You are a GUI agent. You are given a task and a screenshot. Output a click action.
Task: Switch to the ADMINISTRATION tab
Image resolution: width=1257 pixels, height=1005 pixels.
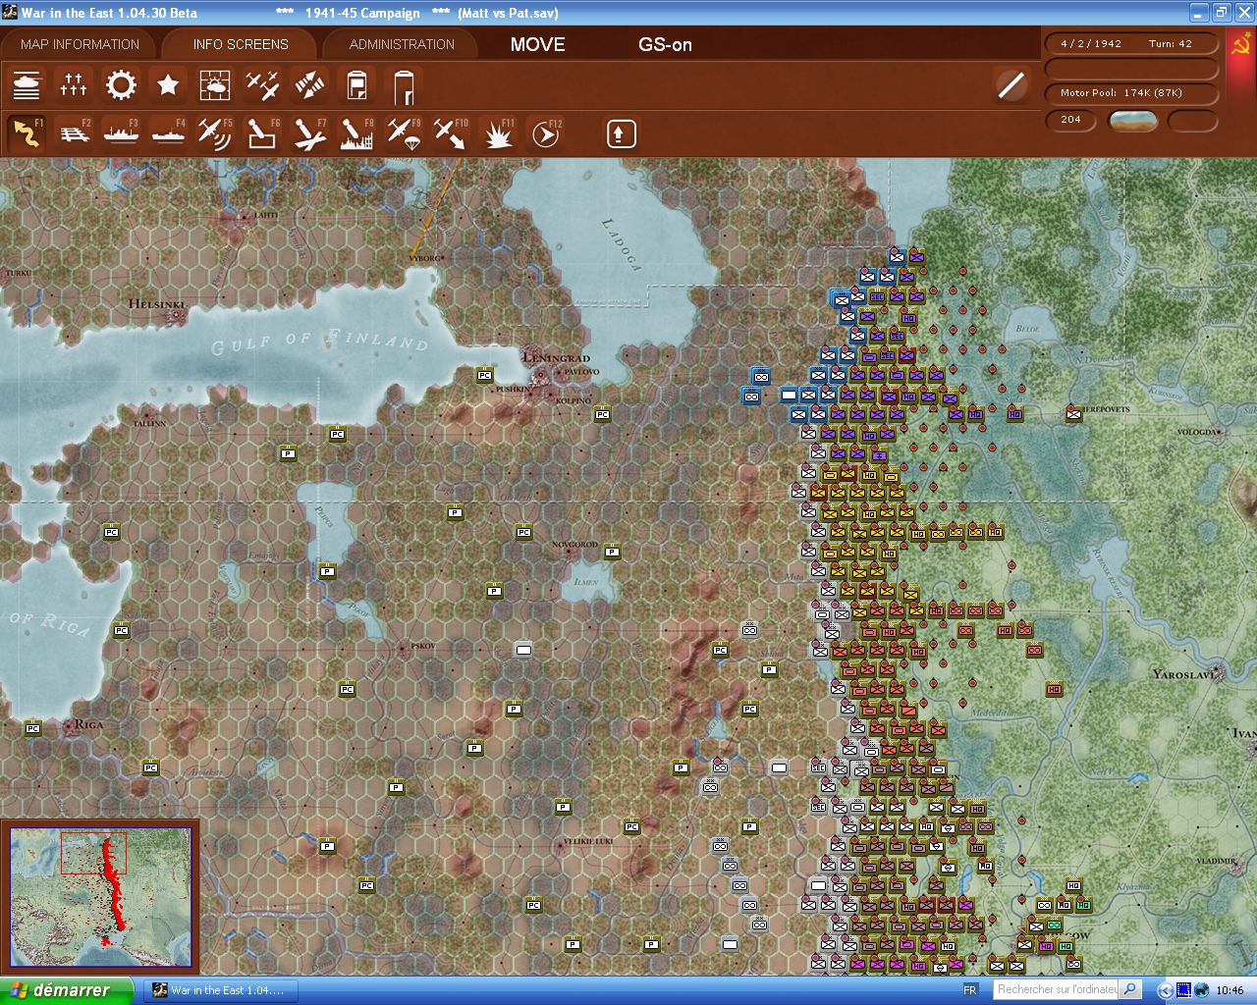[x=402, y=44]
